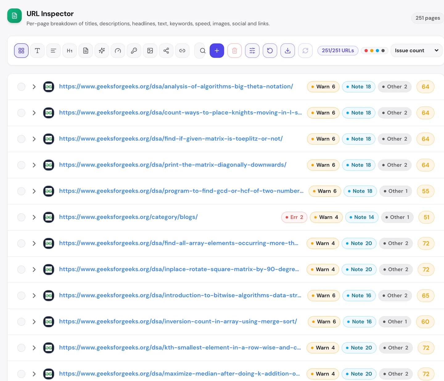Viewport: 444px width, 381px height.
Task: Click the blue severity dot filter
Action: click(x=377, y=51)
